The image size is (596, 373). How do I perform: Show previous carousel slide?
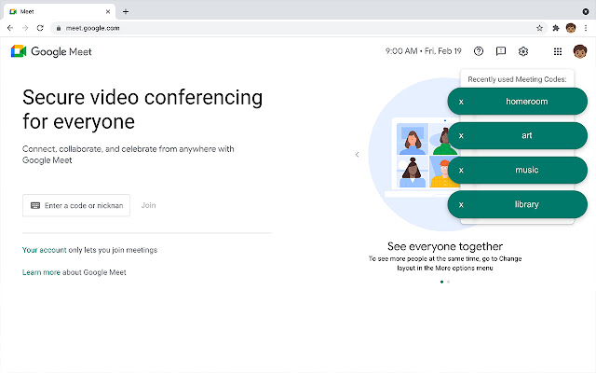tap(357, 155)
